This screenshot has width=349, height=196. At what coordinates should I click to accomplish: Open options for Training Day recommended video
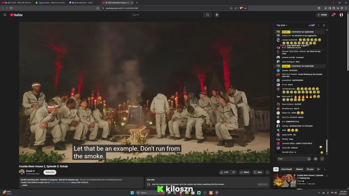(327, 176)
